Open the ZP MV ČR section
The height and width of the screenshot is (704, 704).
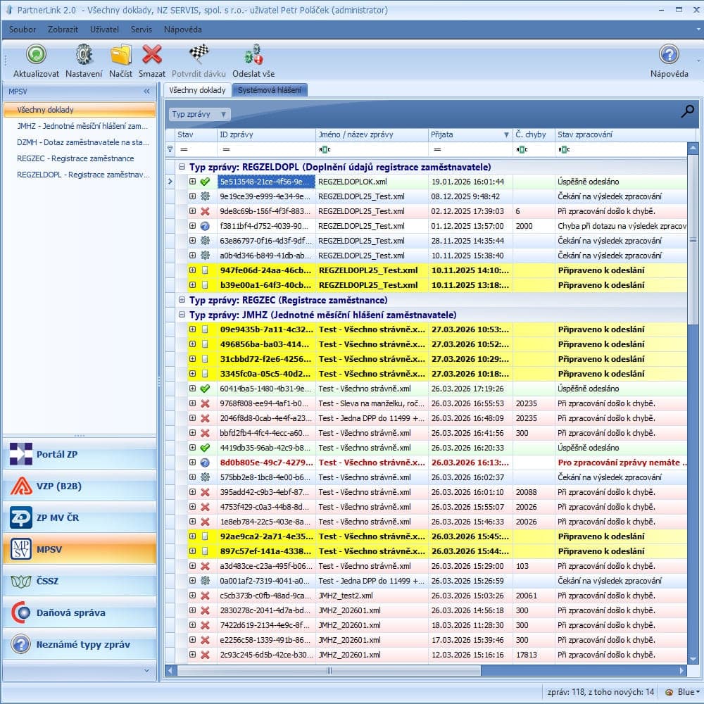(x=80, y=517)
